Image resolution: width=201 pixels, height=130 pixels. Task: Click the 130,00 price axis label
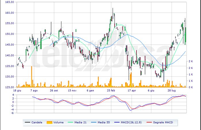click(9, 77)
